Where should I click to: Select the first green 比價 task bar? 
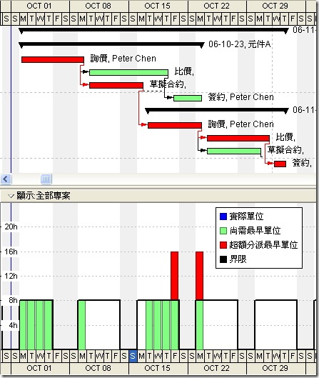[128, 72]
